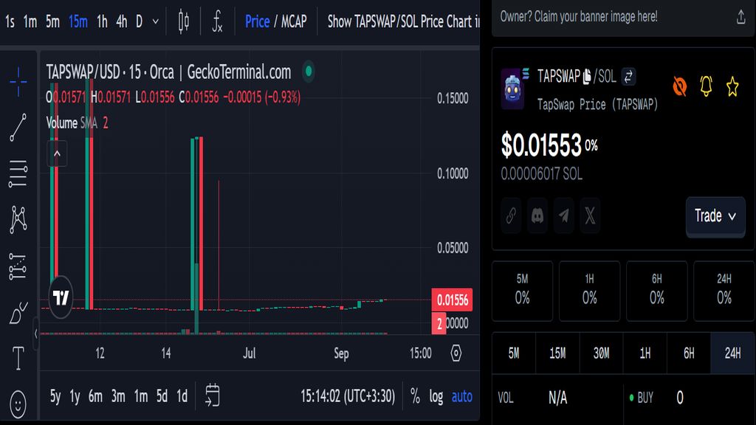
Task: Click the TAPSWAP robot token logo
Action: tap(512, 89)
